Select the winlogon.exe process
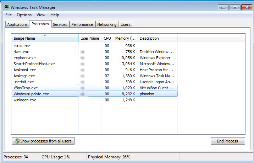This screenshot has width=254, height=163. point(95,100)
